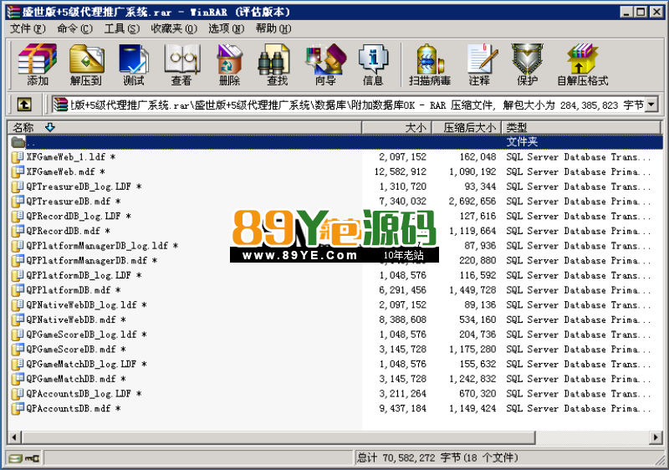Click icon of QPGameMatchDB.mdf

(18, 379)
